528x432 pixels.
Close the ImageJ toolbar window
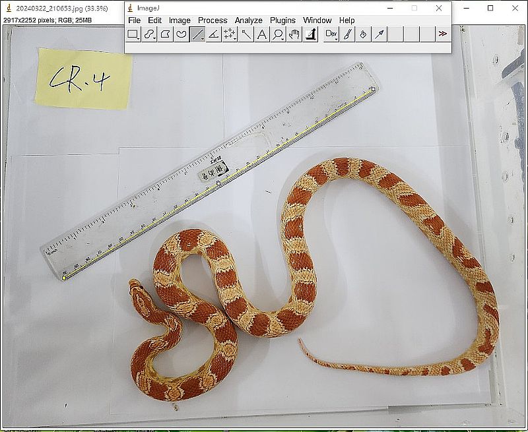tap(439, 9)
